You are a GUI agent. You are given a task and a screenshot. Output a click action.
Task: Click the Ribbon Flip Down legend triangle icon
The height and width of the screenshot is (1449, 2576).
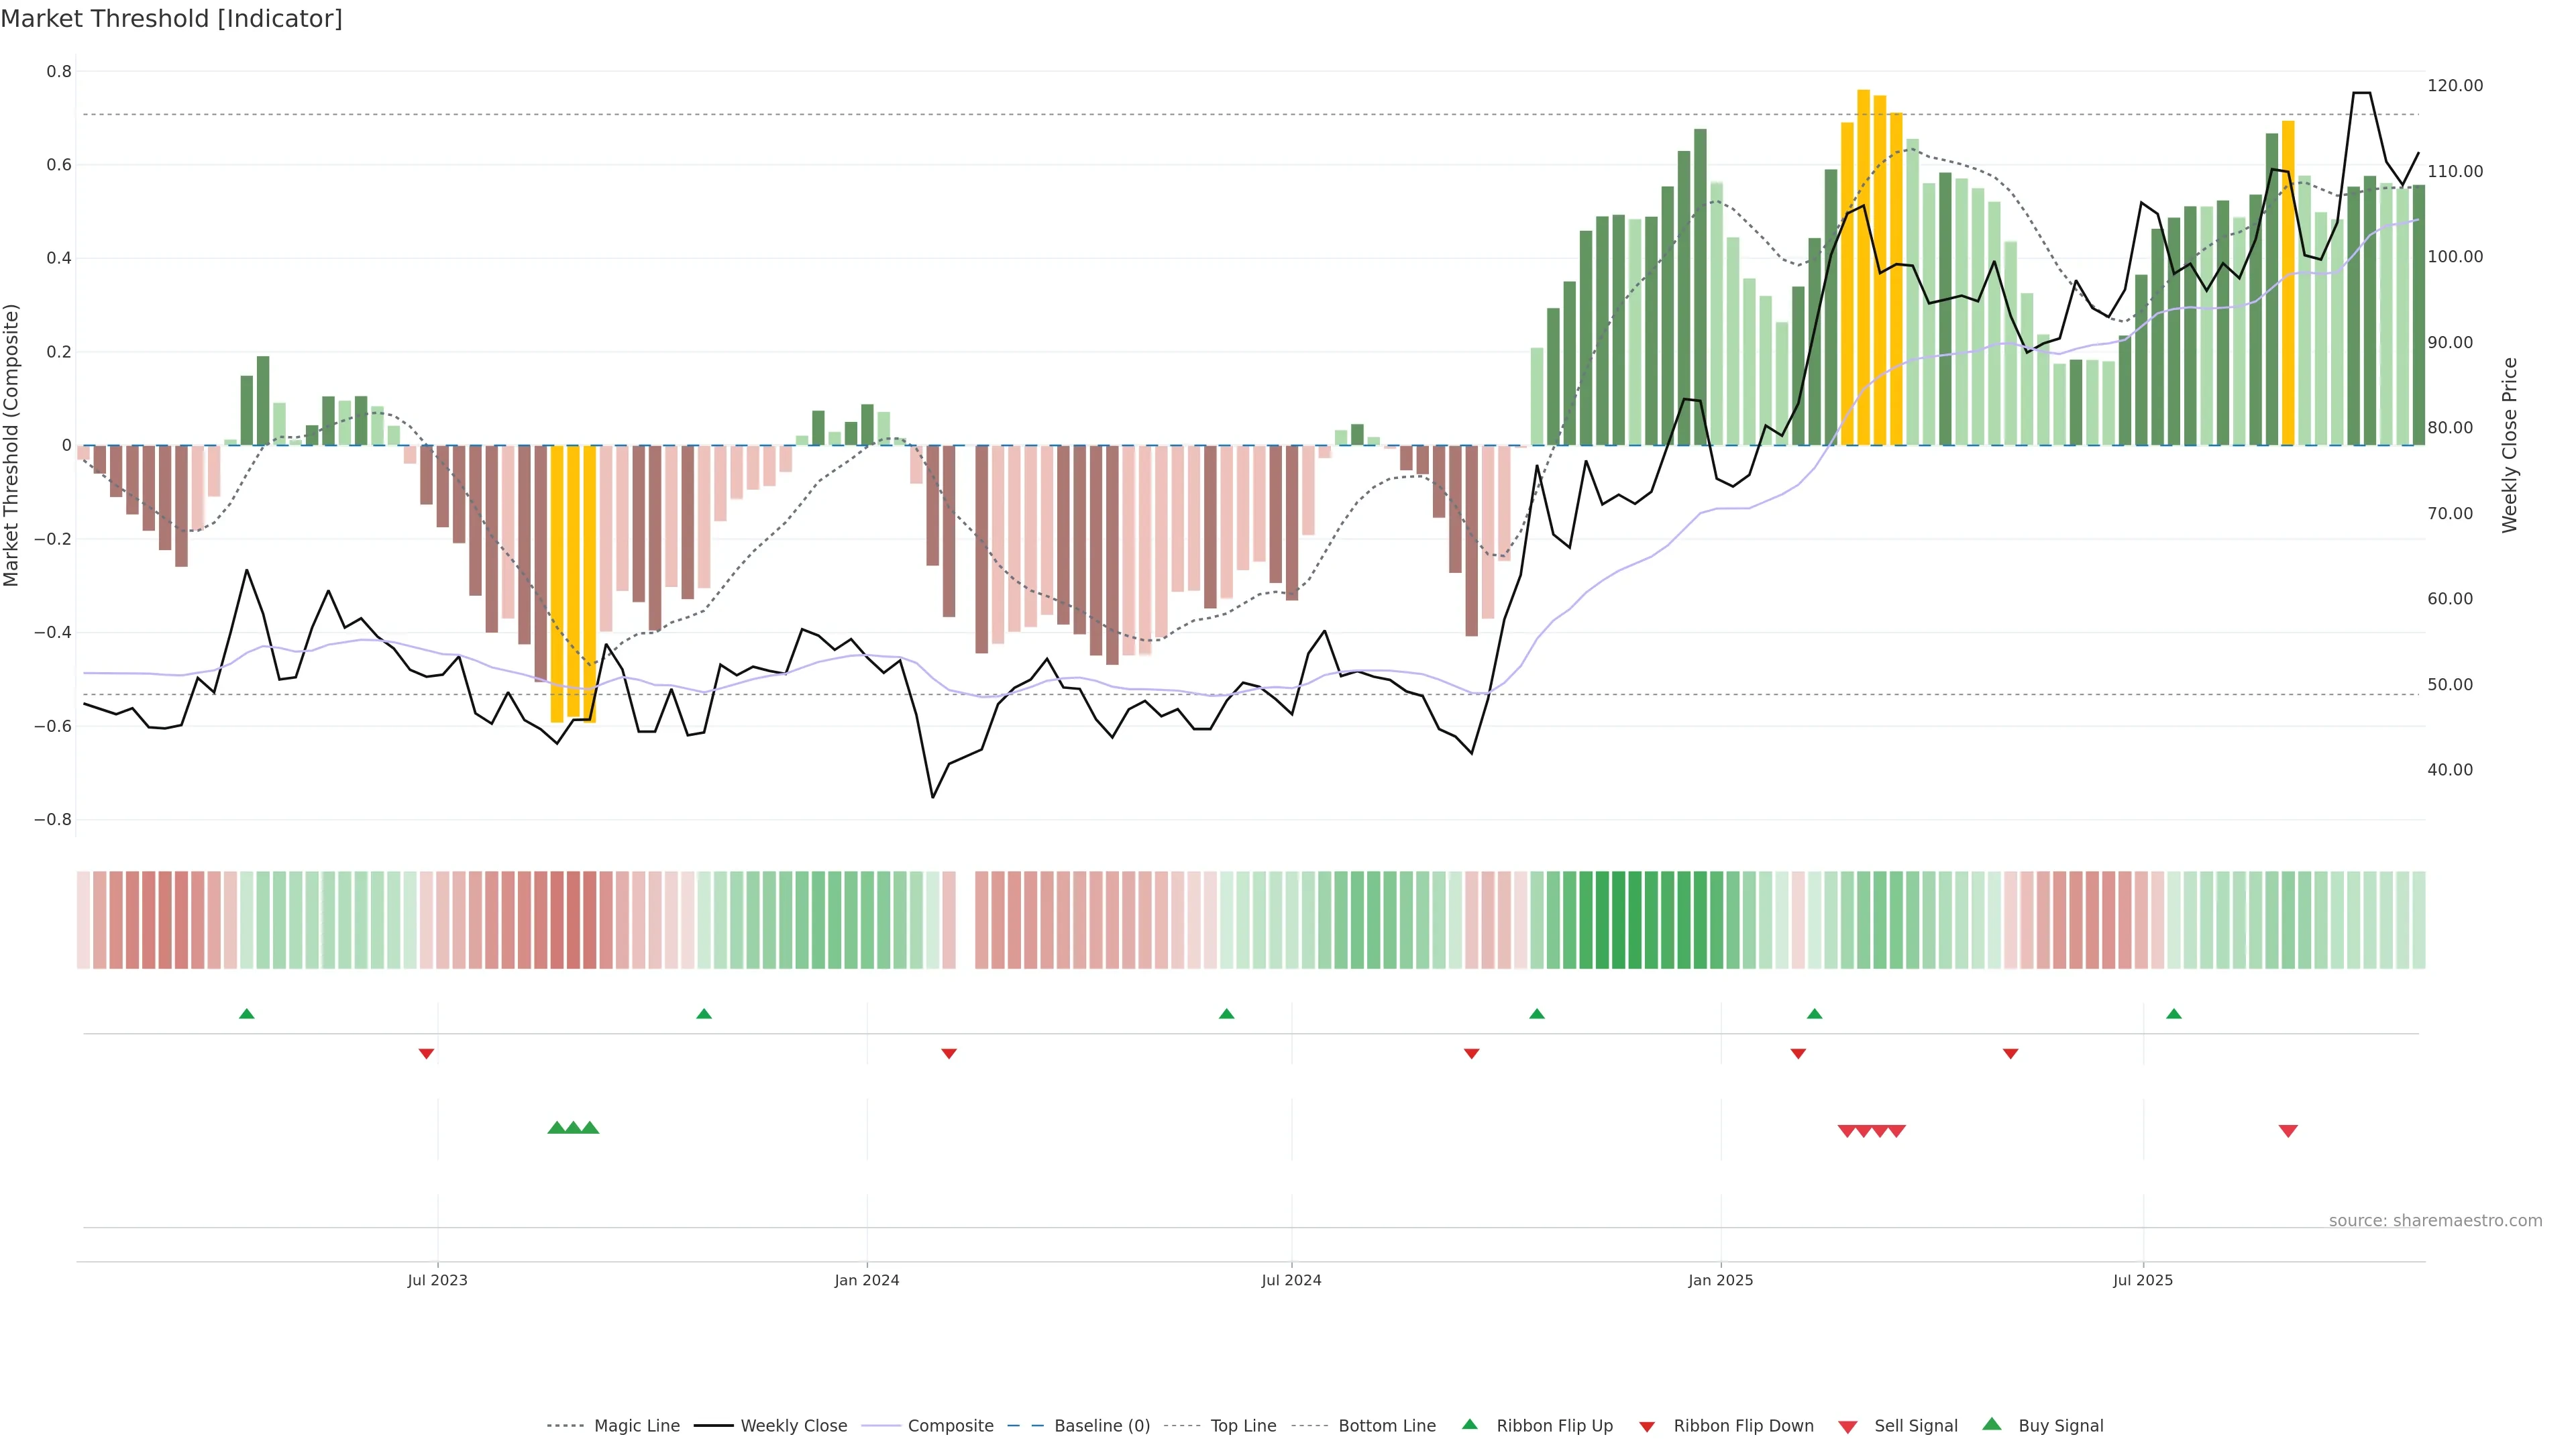pyautogui.click(x=1647, y=1426)
